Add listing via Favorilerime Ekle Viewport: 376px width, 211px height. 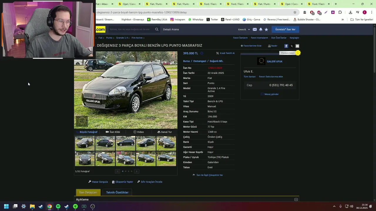tap(251, 46)
